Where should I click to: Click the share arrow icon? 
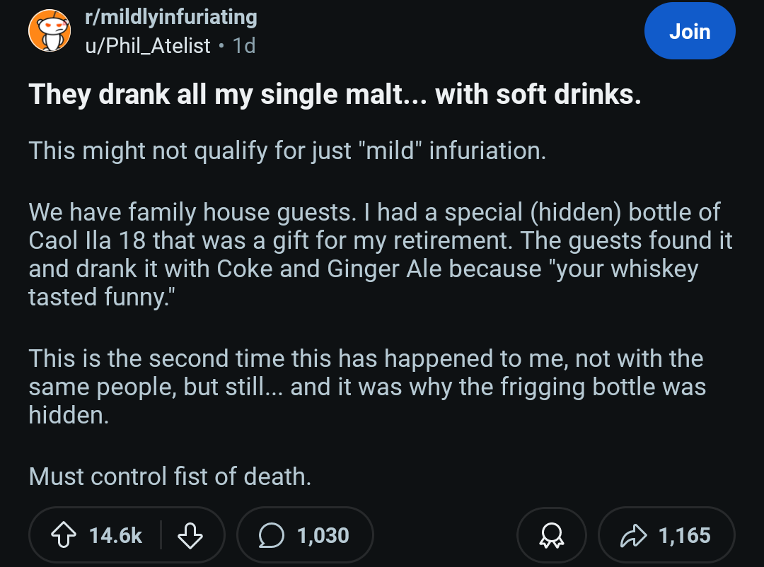tap(633, 535)
